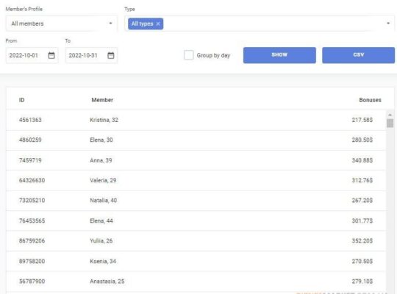Image resolution: width=397 pixels, height=294 pixels.
Task: Click the table's vertical scrollbar thumb
Action: [x=390, y=123]
